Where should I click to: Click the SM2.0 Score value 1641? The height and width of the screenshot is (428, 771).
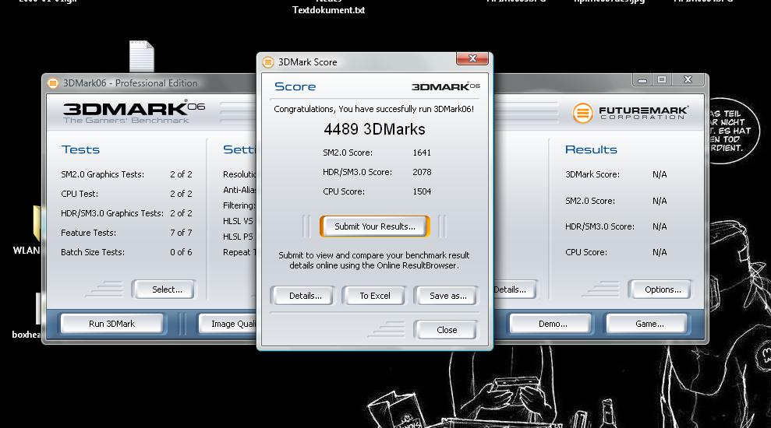tap(422, 153)
